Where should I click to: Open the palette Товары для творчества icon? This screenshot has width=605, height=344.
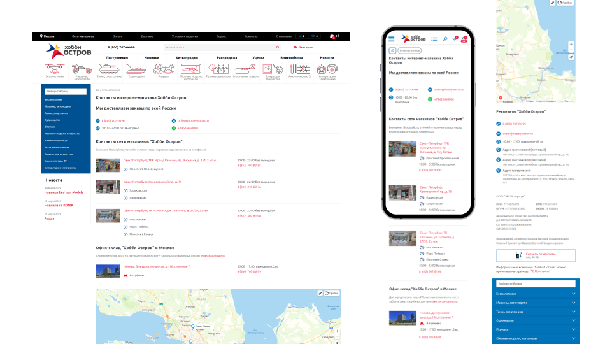pos(273,69)
